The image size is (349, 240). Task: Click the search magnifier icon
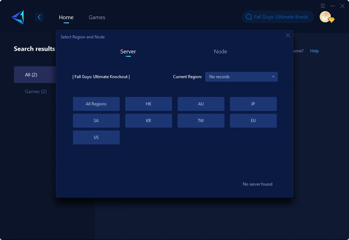pyautogui.click(x=249, y=17)
